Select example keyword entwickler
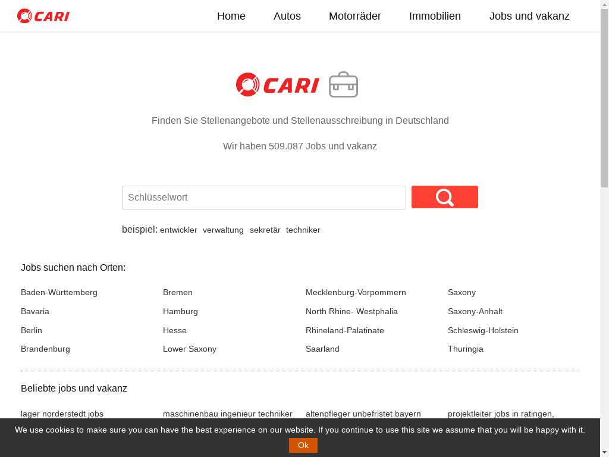Image resolution: width=609 pixels, height=457 pixels. [178, 230]
